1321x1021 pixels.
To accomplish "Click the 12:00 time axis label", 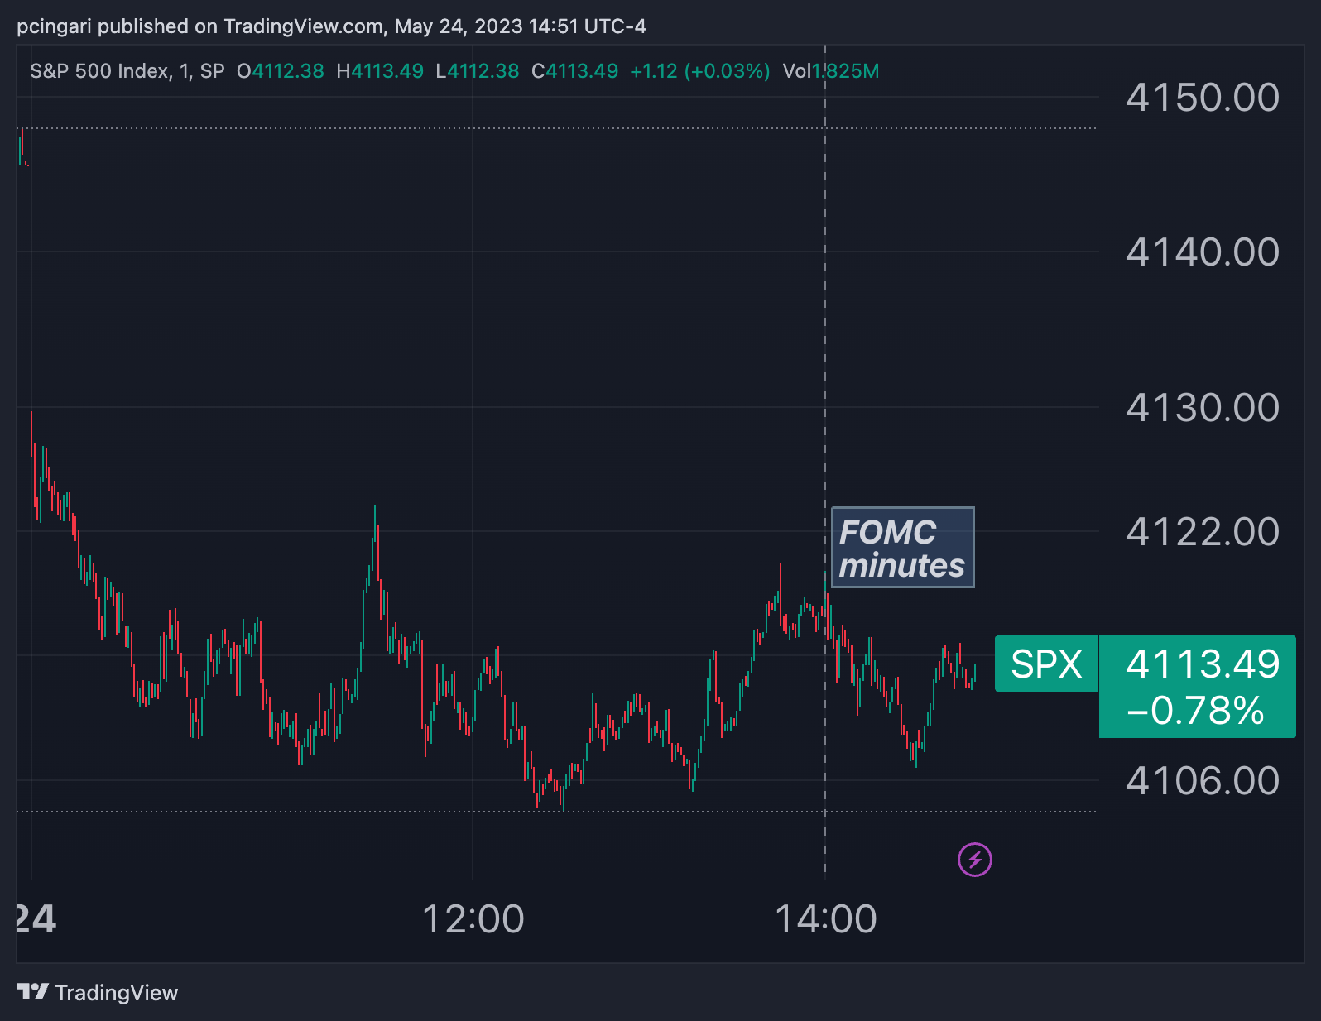I will [x=473, y=919].
